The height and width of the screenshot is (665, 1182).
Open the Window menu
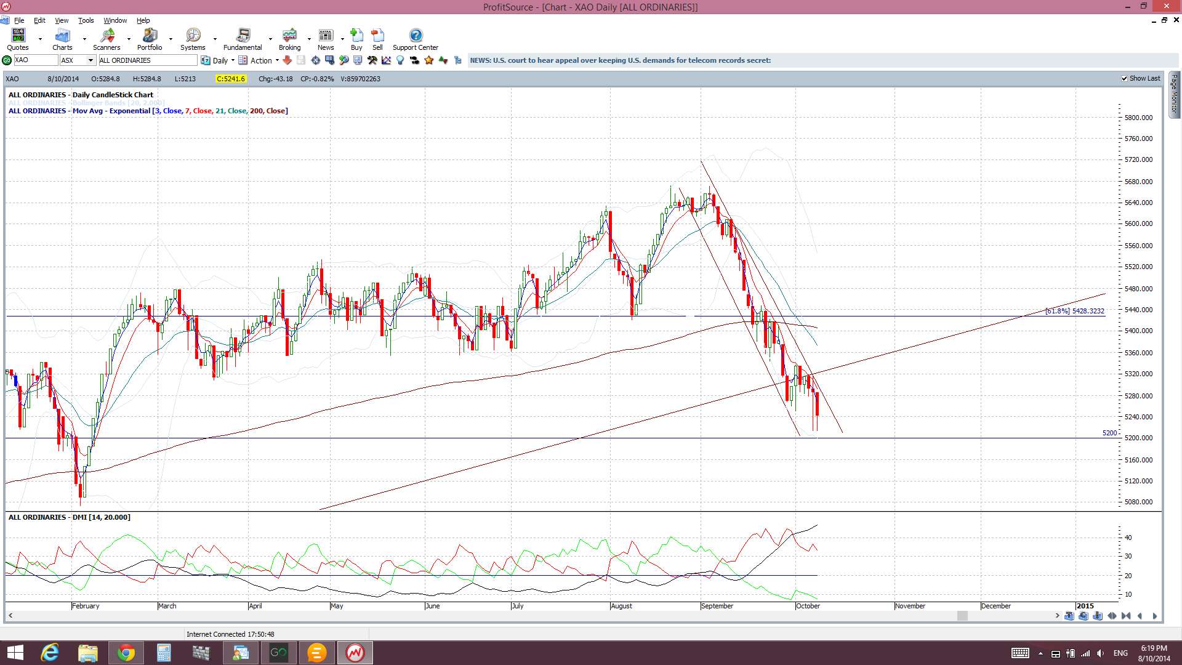[x=115, y=20]
